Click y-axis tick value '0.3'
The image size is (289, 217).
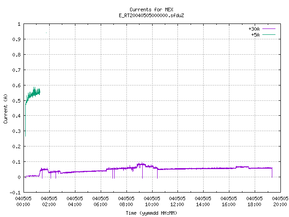[x=16, y=131]
